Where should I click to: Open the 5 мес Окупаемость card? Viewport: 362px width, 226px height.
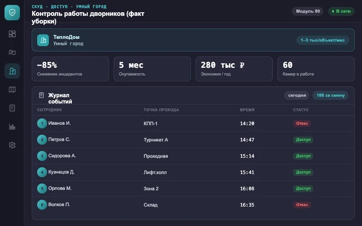(152, 69)
